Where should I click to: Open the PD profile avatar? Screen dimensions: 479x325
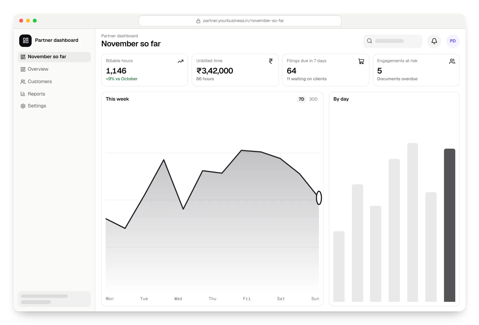click(453, 41)
